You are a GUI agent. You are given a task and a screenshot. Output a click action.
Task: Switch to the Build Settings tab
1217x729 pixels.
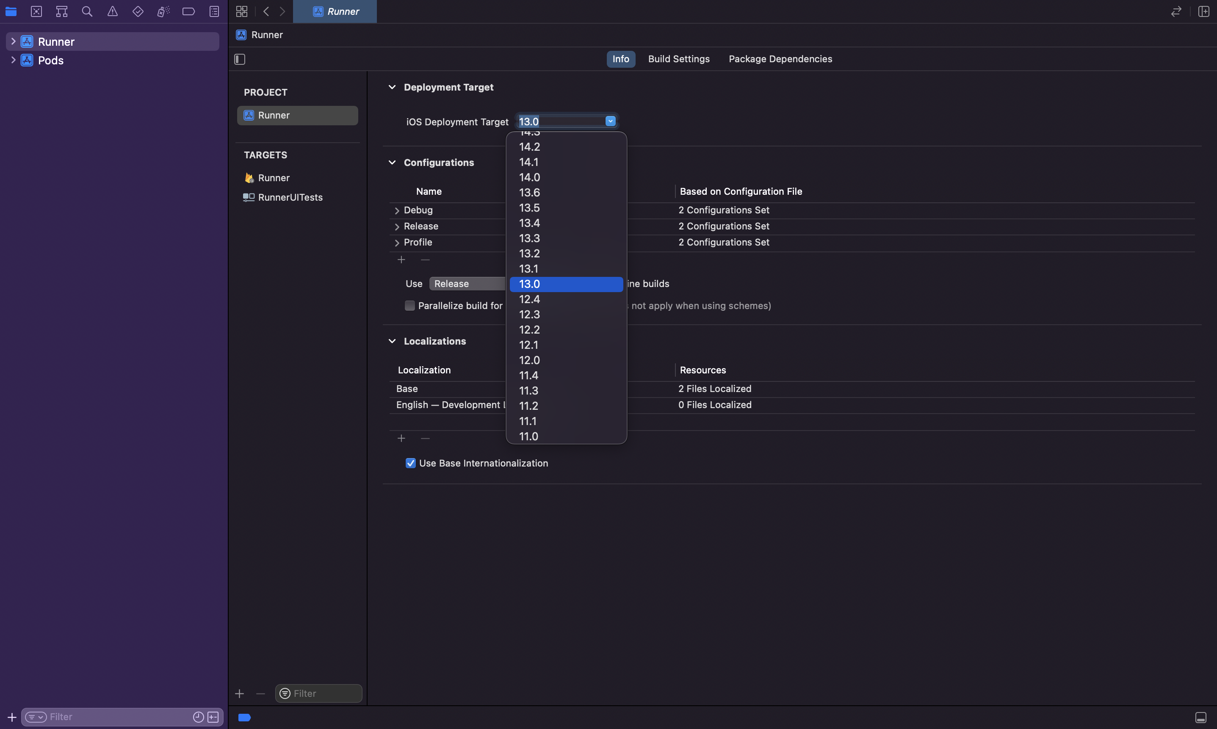[678, 59]
